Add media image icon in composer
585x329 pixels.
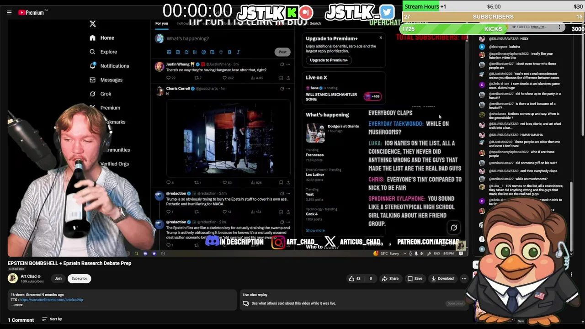(x=169, y=52)
